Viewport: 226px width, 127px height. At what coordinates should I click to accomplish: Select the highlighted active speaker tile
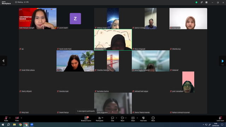click(x=113, y=40)
